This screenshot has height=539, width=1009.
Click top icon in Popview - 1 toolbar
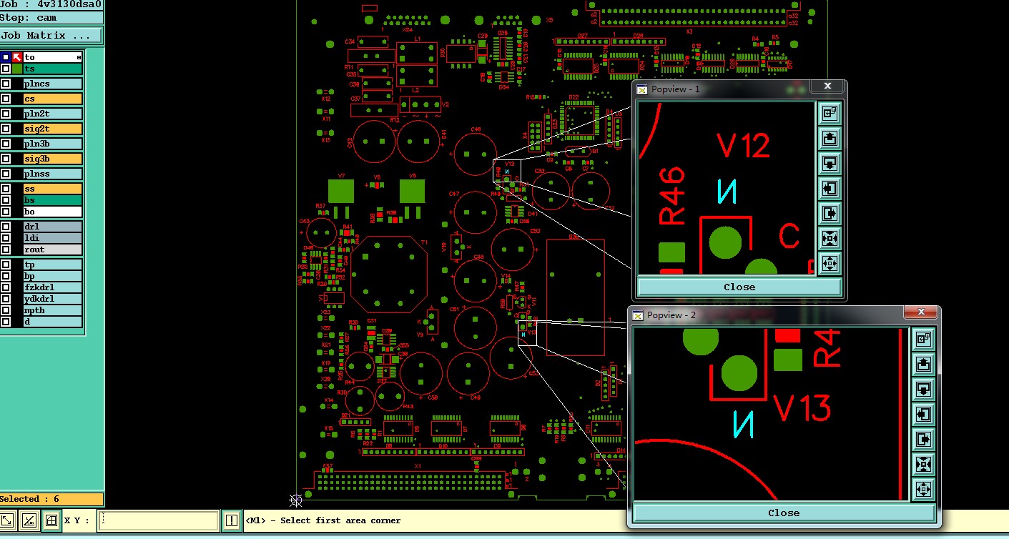click(830, 113)
